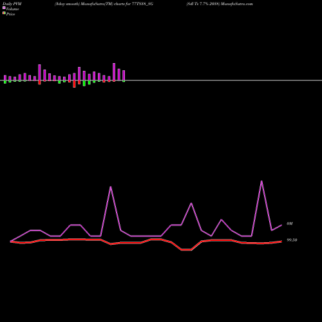The width and height of the screenshot is (322, 322).
Task: Click the tallest magenta volume bar
Action: tap(114, 72)
